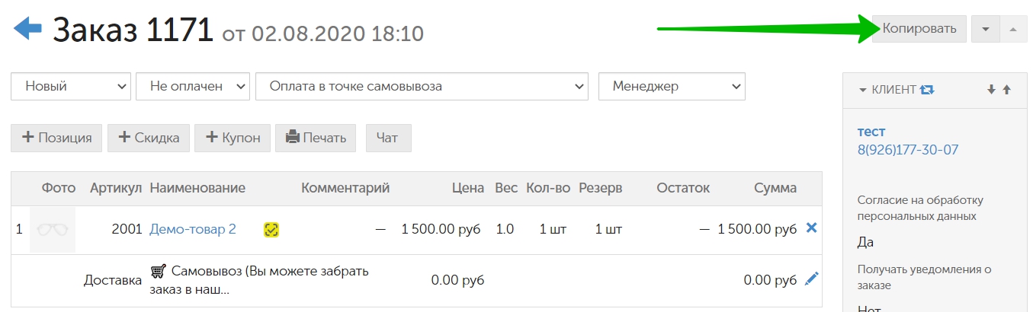Open payment status dropdown Не оплачен
The width and height of the screenshot is (1033, 312).
(x=193, y=86)
